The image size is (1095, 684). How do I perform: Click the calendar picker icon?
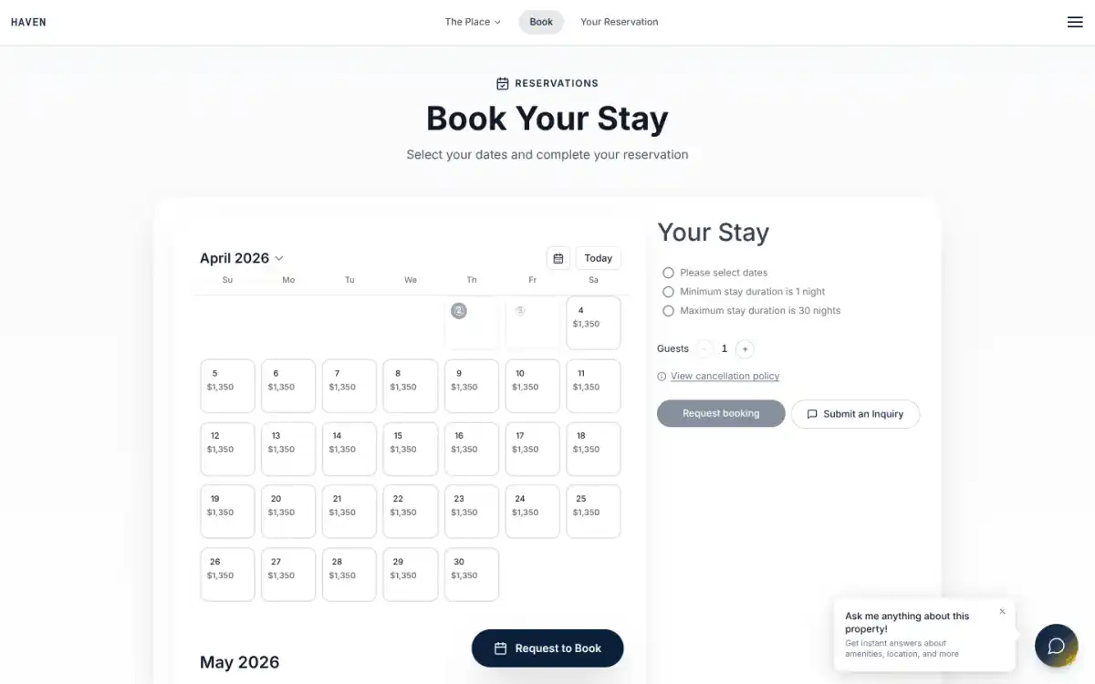point(558,258)
